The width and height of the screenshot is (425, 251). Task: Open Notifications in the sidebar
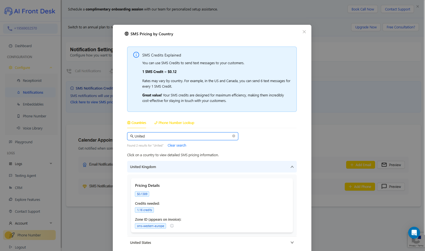point(30,93)
